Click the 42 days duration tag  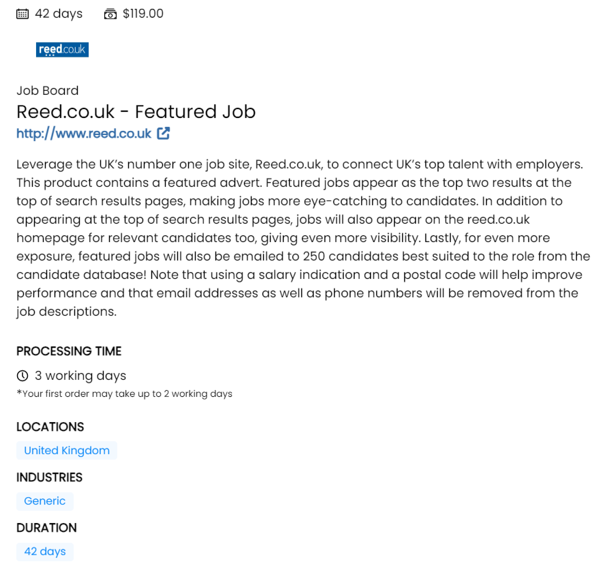45,552
